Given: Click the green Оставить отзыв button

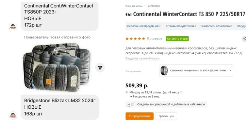Looking at the screenshot, I should point(177,39).
